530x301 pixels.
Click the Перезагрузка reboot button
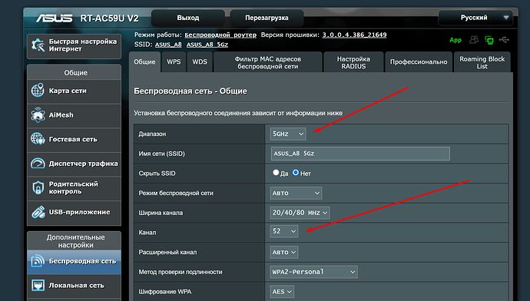267,18
